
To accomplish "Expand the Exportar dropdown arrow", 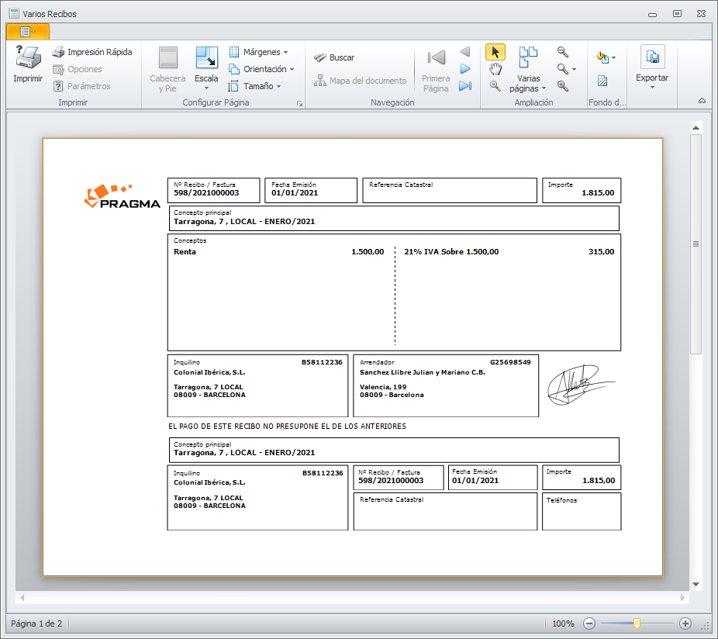I will pos(653,87).
